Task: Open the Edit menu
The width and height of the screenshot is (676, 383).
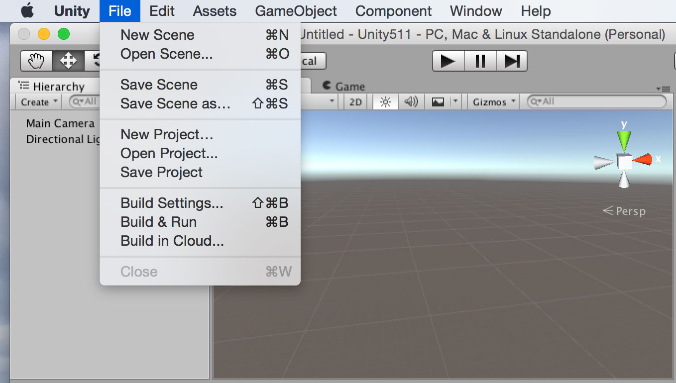Action: click(x=162, y=11)
